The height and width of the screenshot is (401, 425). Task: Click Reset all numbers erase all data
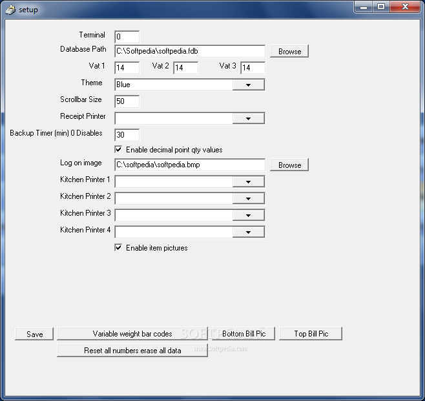(132, 351)
